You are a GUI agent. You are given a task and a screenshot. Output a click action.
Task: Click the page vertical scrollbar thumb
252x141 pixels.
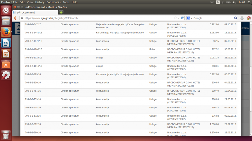[250, 89]
